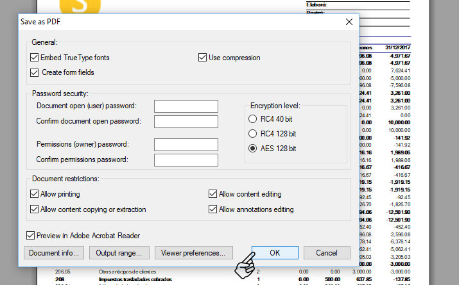Open the Document info dialog
The image size is (459, 285).
(x=54, y=253)
